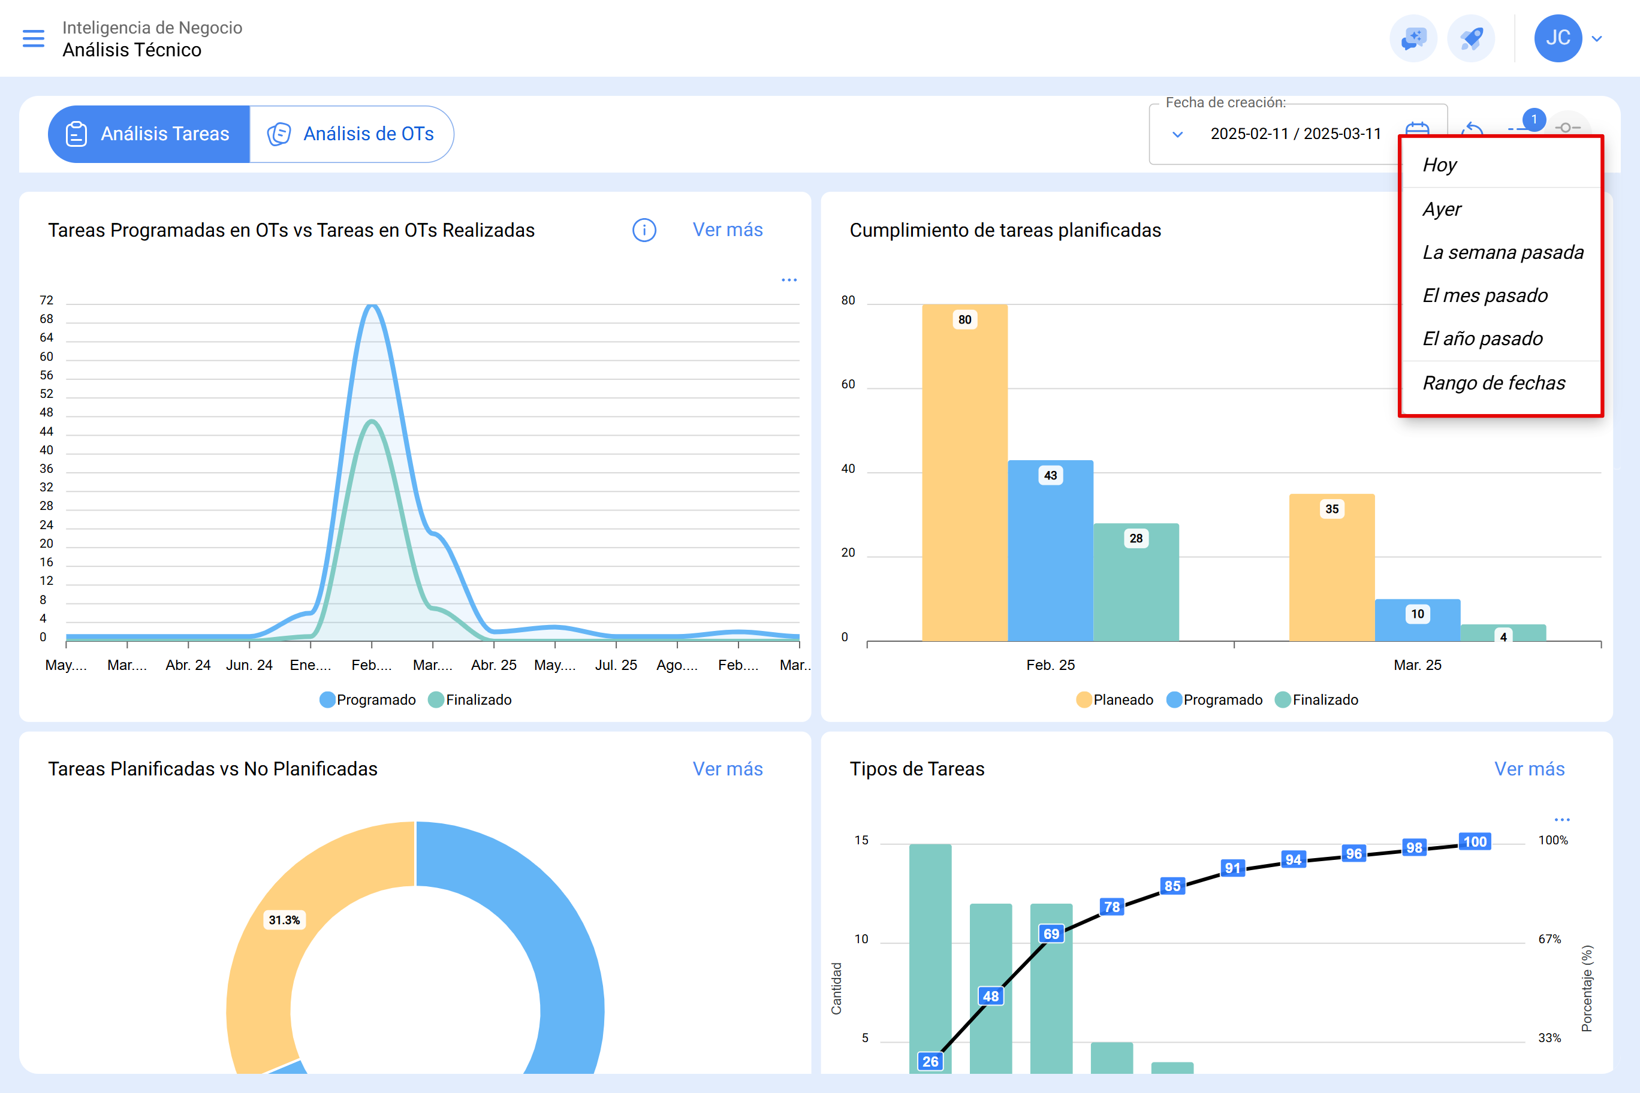
Task: Click Pareto point labeled 100
Action: [1475, 841]
